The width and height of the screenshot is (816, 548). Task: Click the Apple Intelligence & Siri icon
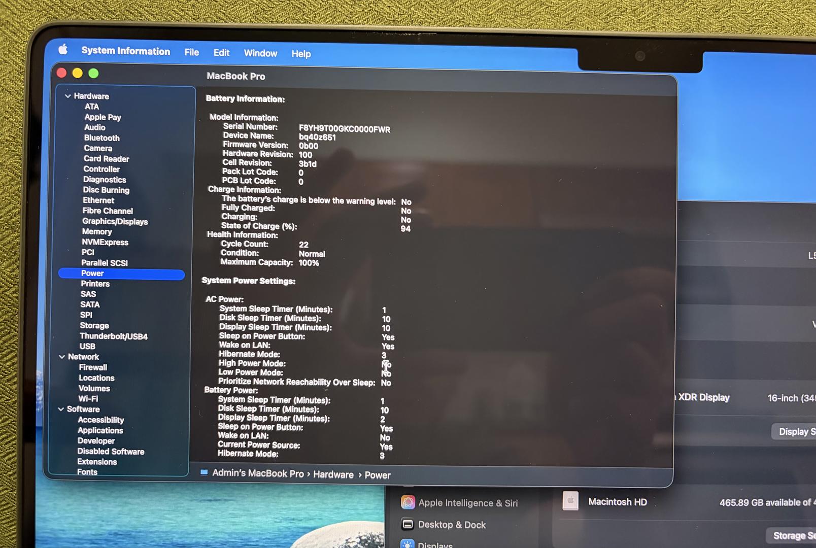pyautogui.click(x=407, y=502)
